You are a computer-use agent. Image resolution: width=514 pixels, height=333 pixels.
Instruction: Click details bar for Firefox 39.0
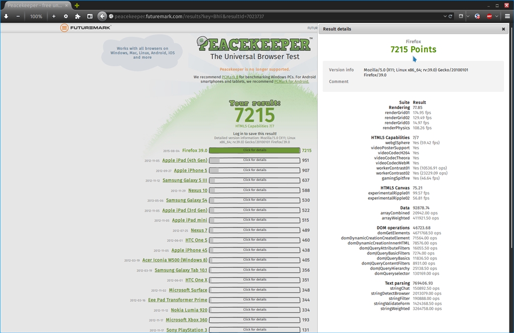tap(254, 150)
